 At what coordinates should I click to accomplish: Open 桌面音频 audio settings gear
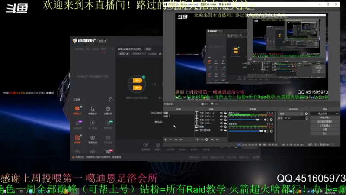point(272,131)
